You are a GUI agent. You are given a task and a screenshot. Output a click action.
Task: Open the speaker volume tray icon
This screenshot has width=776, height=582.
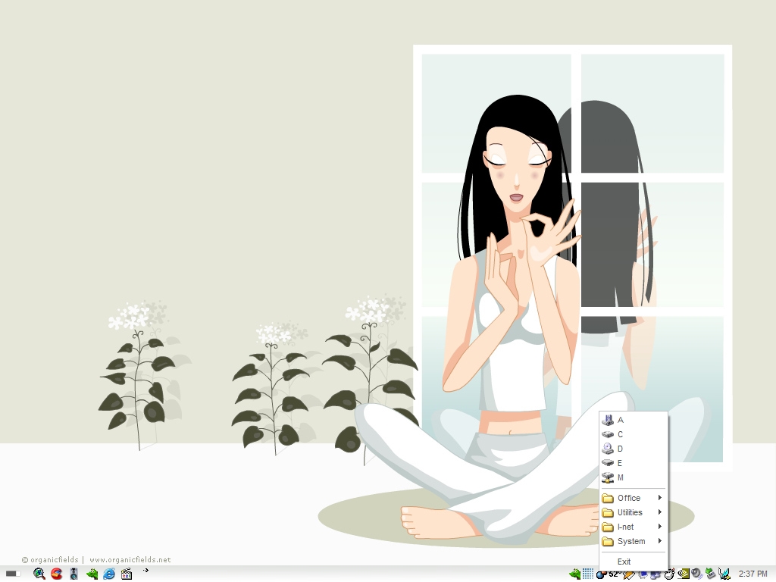tap(697, 574)
